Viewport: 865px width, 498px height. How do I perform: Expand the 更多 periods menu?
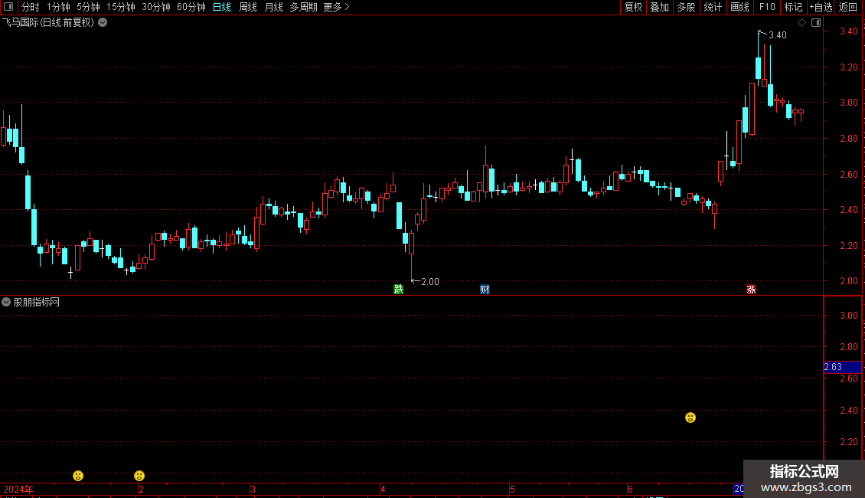336,7
